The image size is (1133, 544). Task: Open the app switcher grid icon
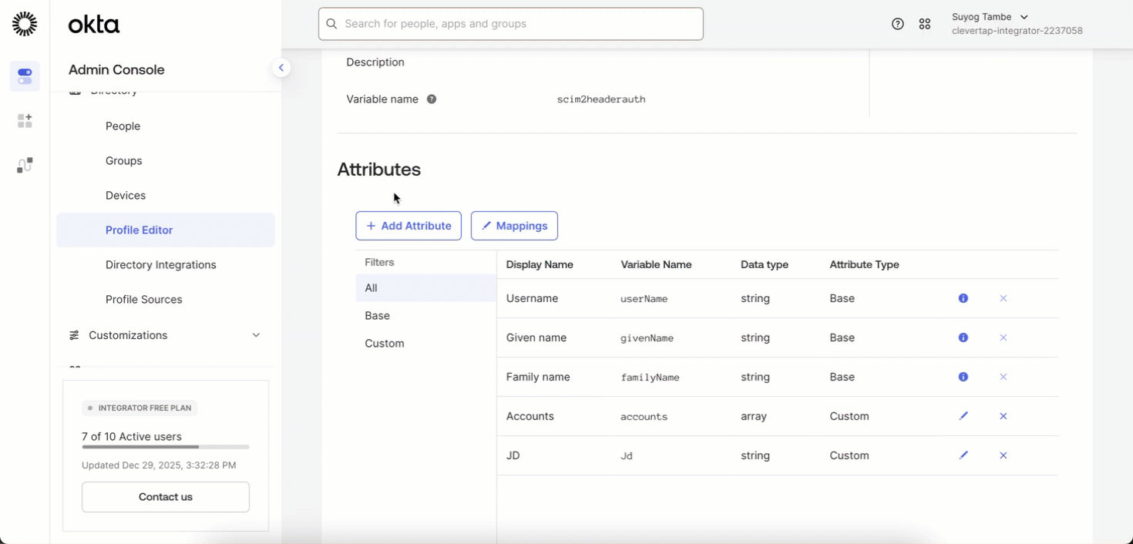point(925,24)
